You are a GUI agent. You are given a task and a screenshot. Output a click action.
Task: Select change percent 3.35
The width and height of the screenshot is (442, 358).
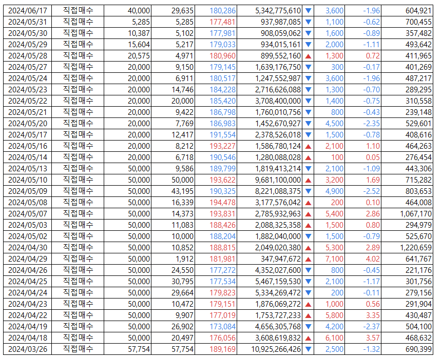point(373,315)
